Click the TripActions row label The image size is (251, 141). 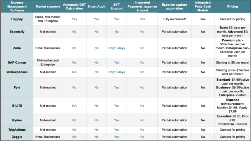[17, 130]
